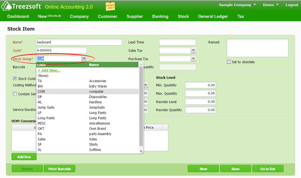The image size is (301, 178).
Task: Open the Banking menu
Action: coord(160,16)
